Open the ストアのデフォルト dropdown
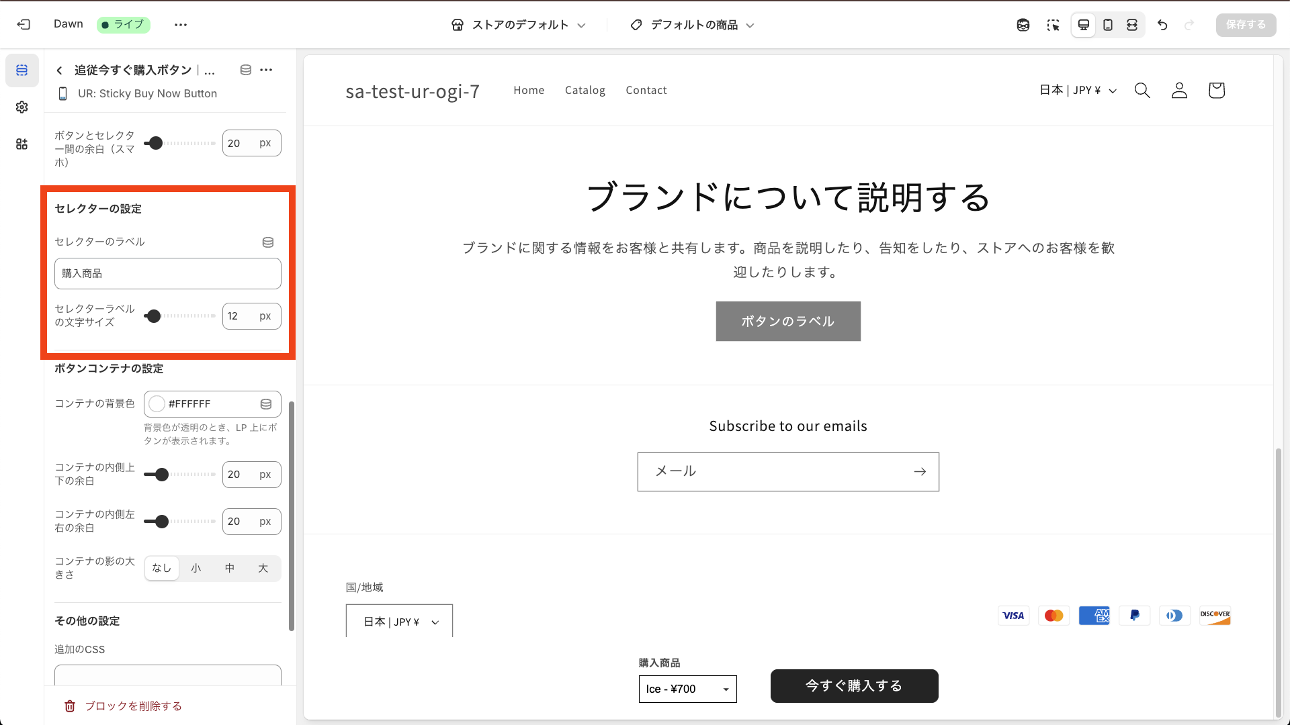 click(519, 25)
